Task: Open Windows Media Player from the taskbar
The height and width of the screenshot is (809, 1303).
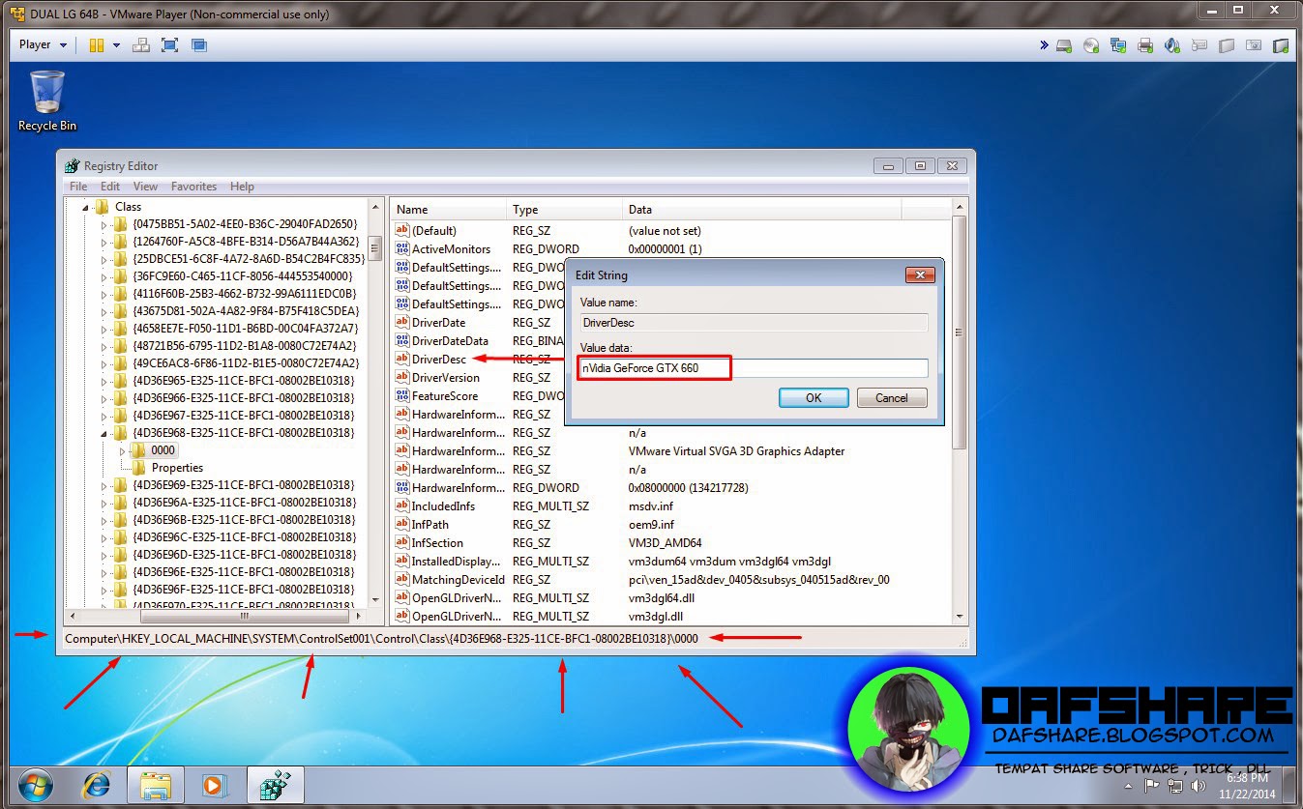Action: (x=214, y=785)
